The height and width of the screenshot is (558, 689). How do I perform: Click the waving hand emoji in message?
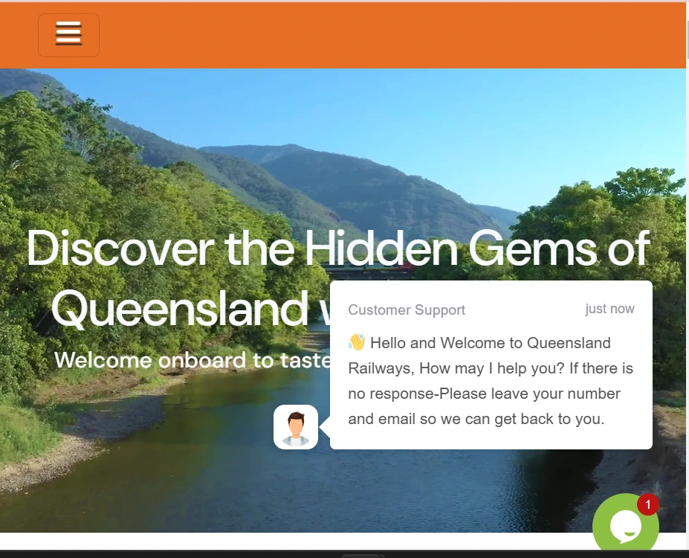point(357,342)
